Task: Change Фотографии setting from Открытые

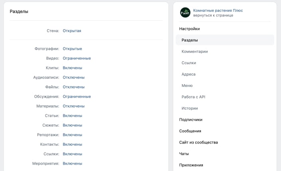Action: click(72, 49)
